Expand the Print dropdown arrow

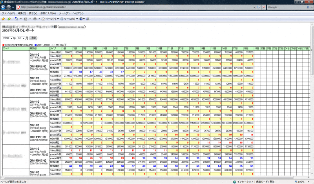pos(39,19)
